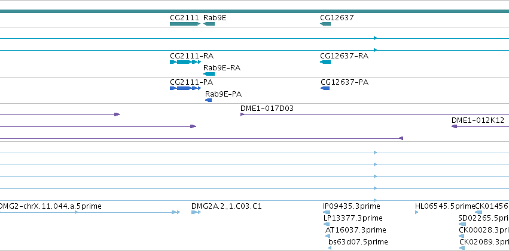Select the CG2111 gene arrow feature
The width and height of the screenshot is (509, 251).
pos(185,24)
